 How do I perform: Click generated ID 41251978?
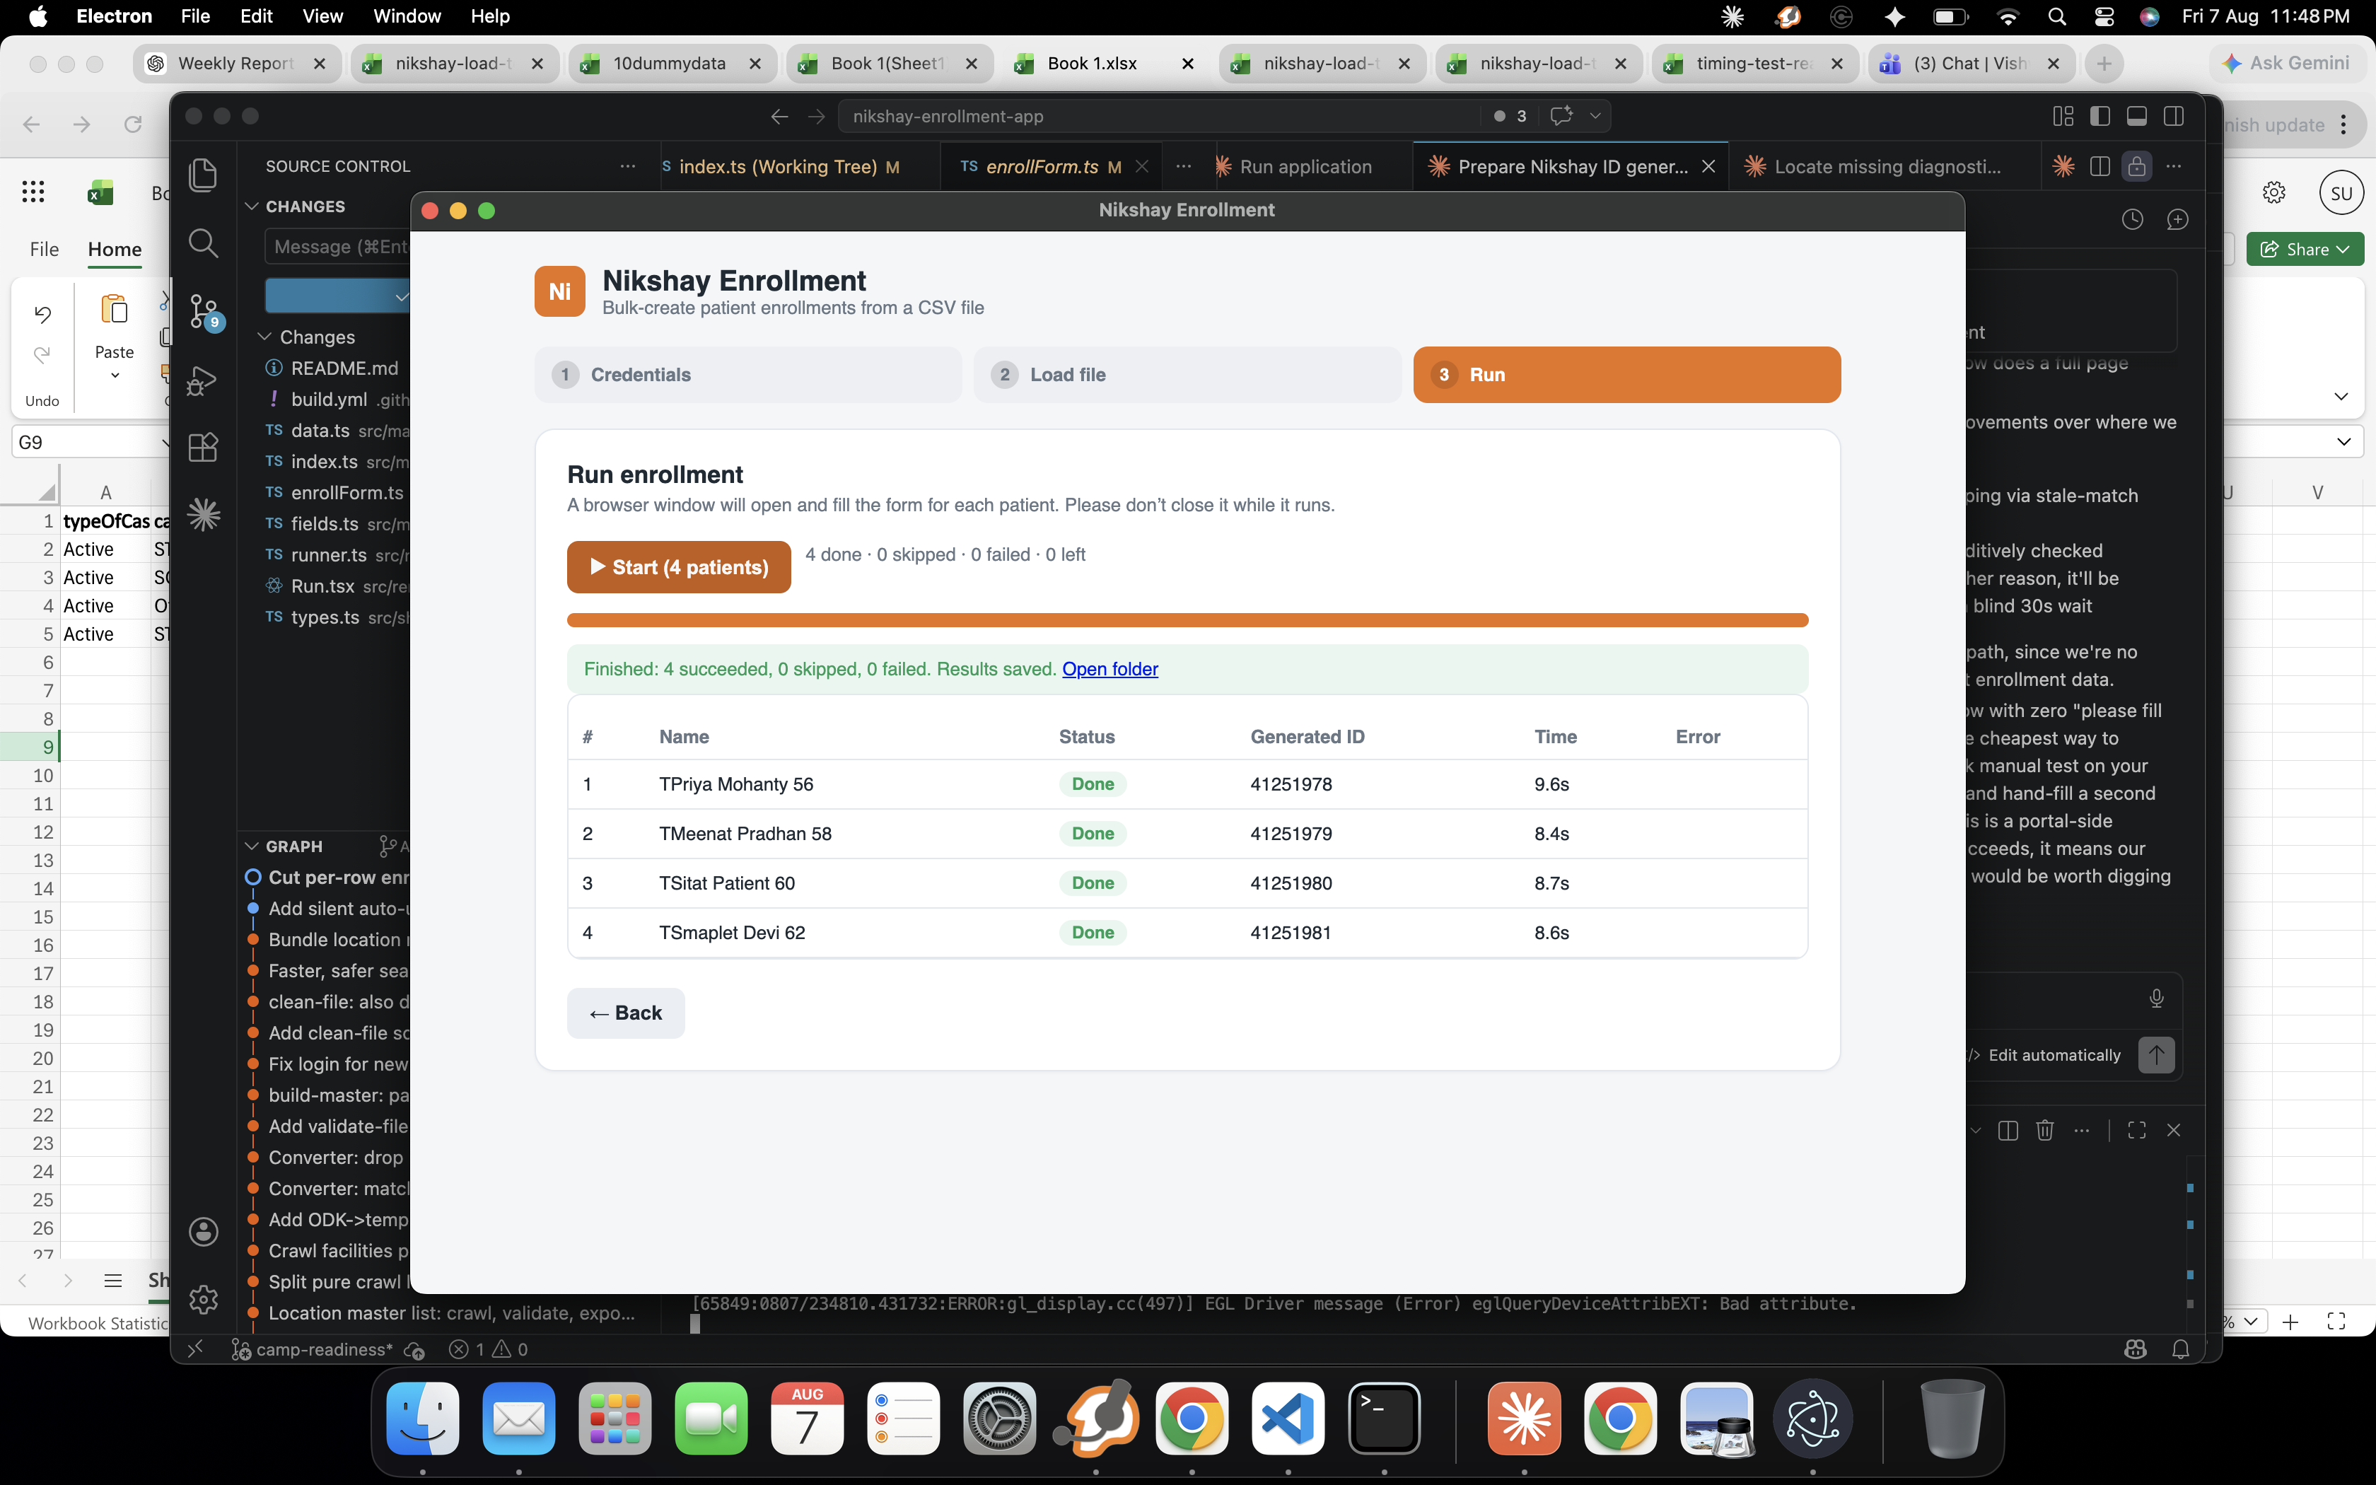point(1291,784)
